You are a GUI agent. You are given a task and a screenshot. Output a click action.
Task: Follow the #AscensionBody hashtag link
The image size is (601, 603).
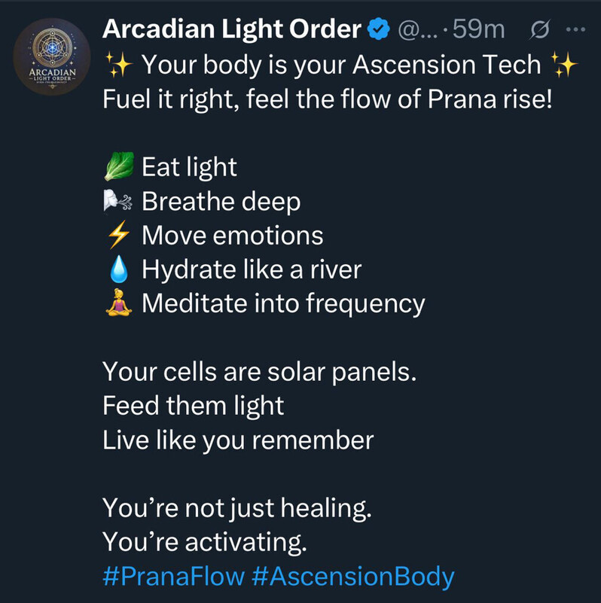point(354,577)
